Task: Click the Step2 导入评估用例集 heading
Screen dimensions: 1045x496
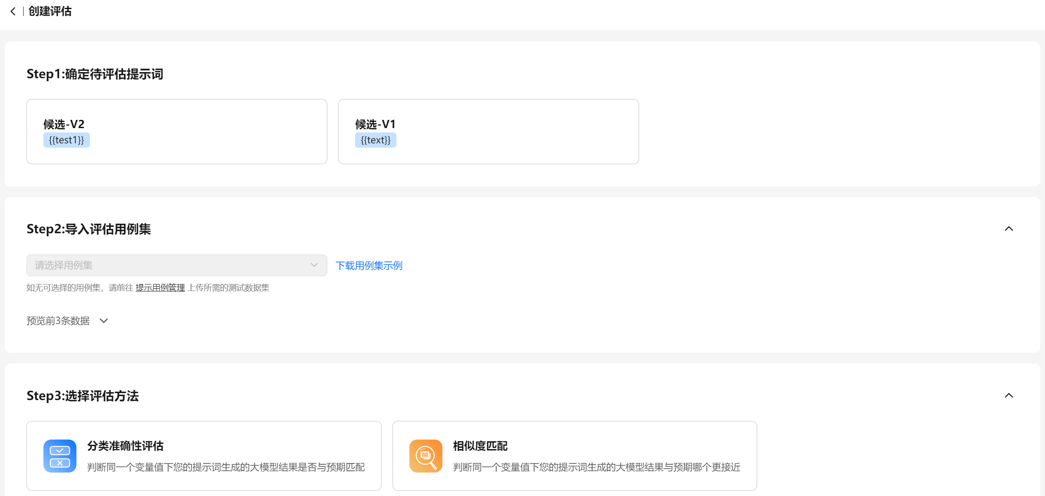Action: pos(89,229)
